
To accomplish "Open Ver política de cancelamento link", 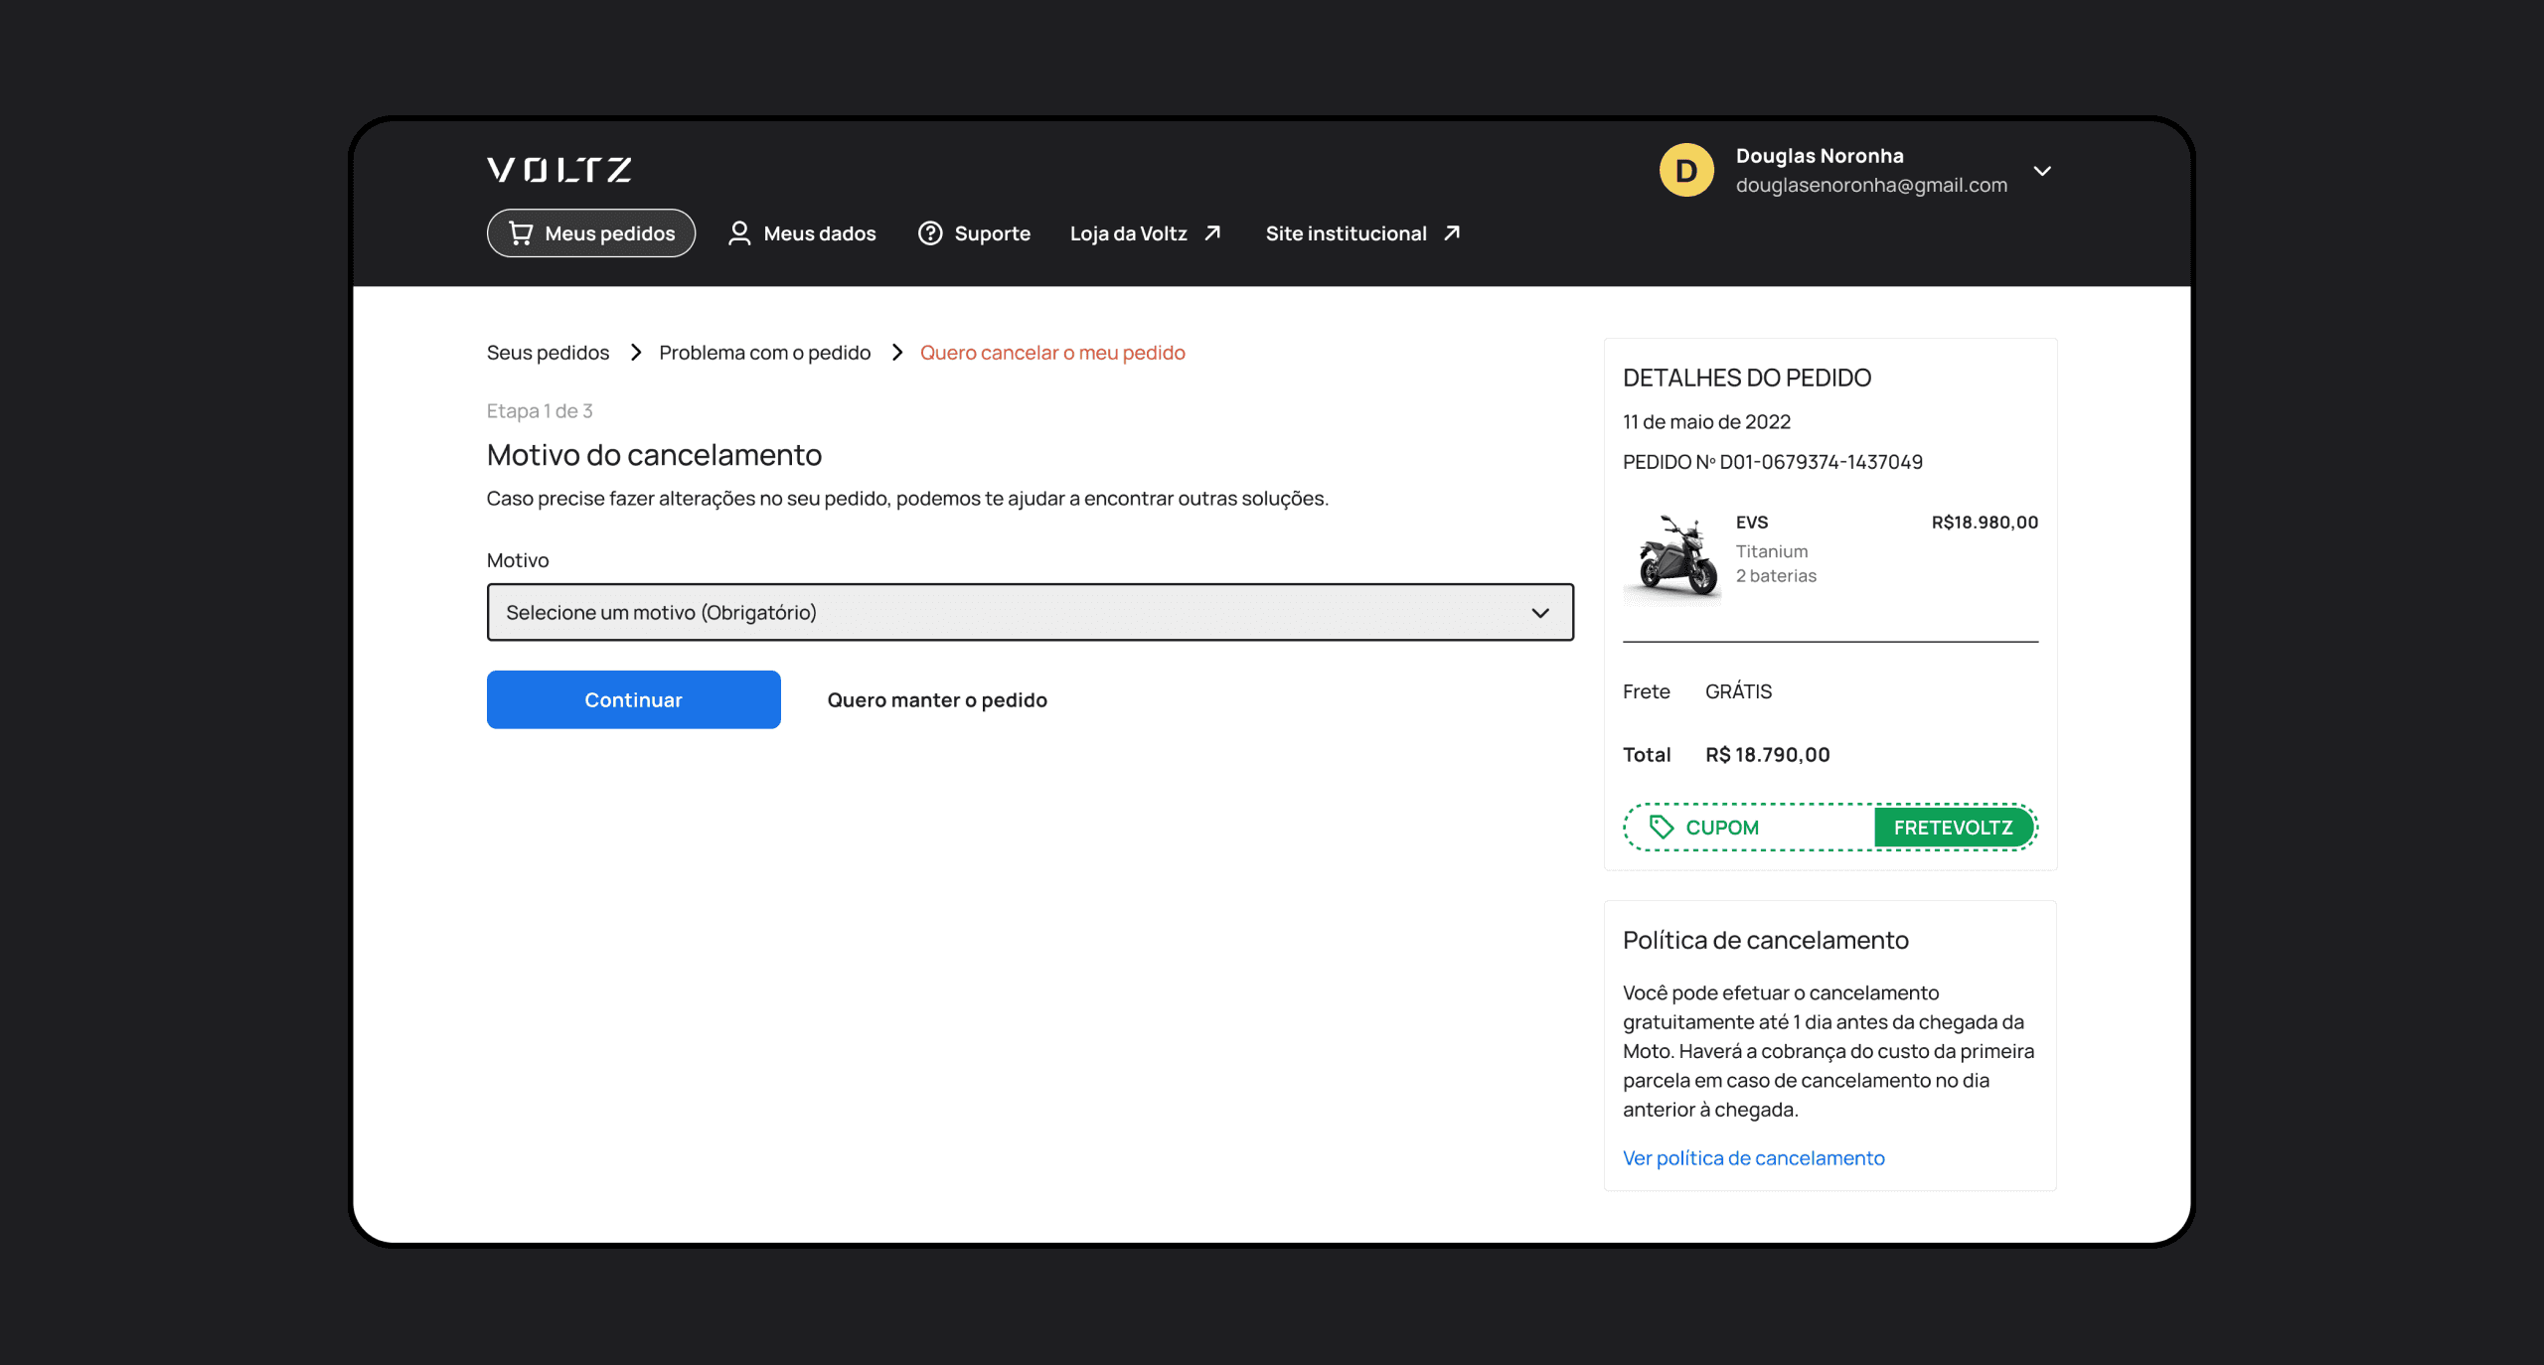I will coord(1754,1157).
